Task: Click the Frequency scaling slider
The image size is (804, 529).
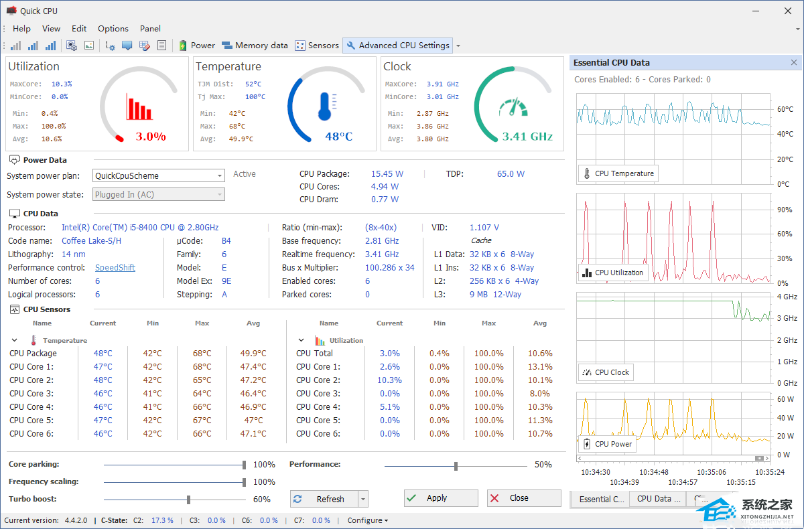Action: [x=175, y=482]
